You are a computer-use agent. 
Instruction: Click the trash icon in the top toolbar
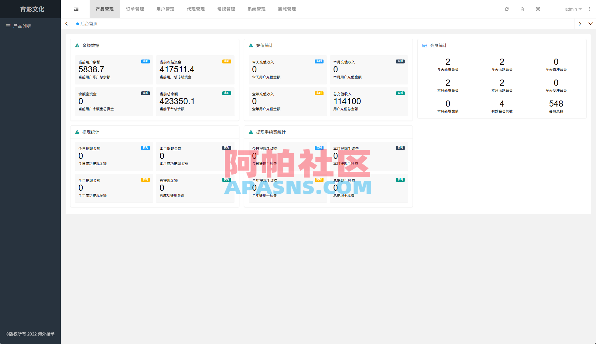click(522, 9)
